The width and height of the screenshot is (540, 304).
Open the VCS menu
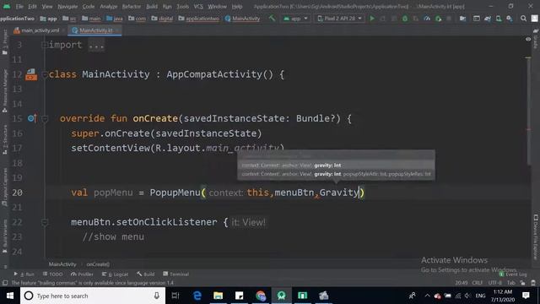[198, 7]
